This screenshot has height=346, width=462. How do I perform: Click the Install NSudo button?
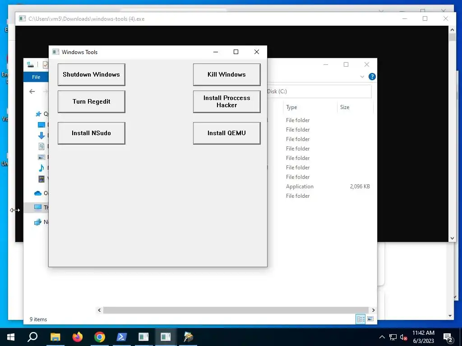click(x=91, y=133)
